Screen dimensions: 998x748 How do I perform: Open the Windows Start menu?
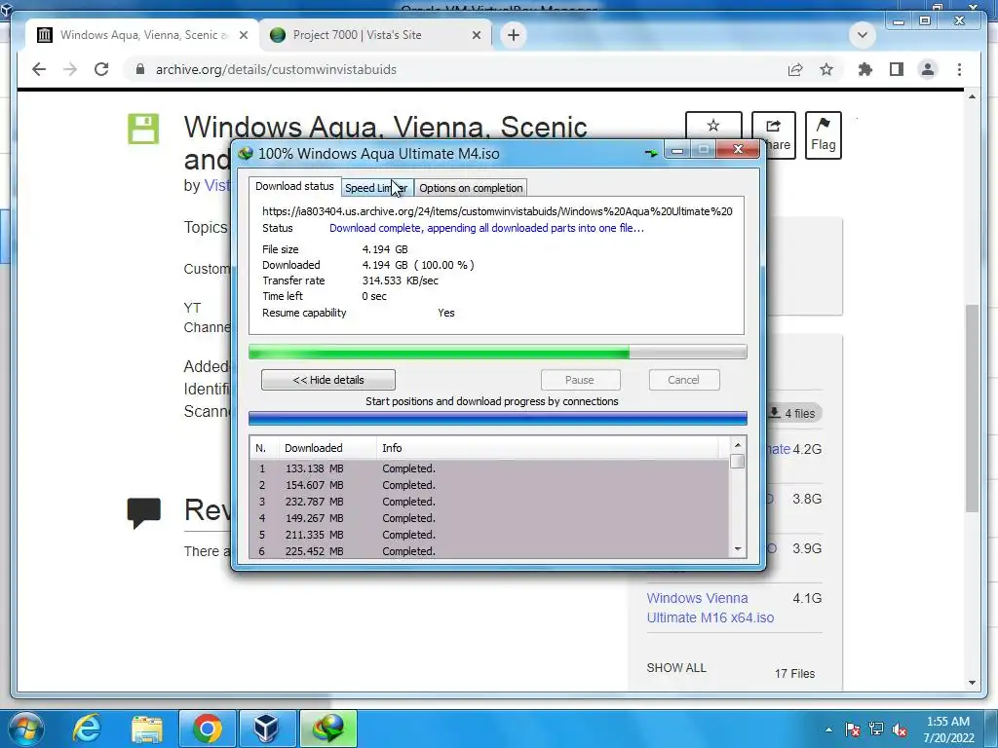click(x=24, y=729)
